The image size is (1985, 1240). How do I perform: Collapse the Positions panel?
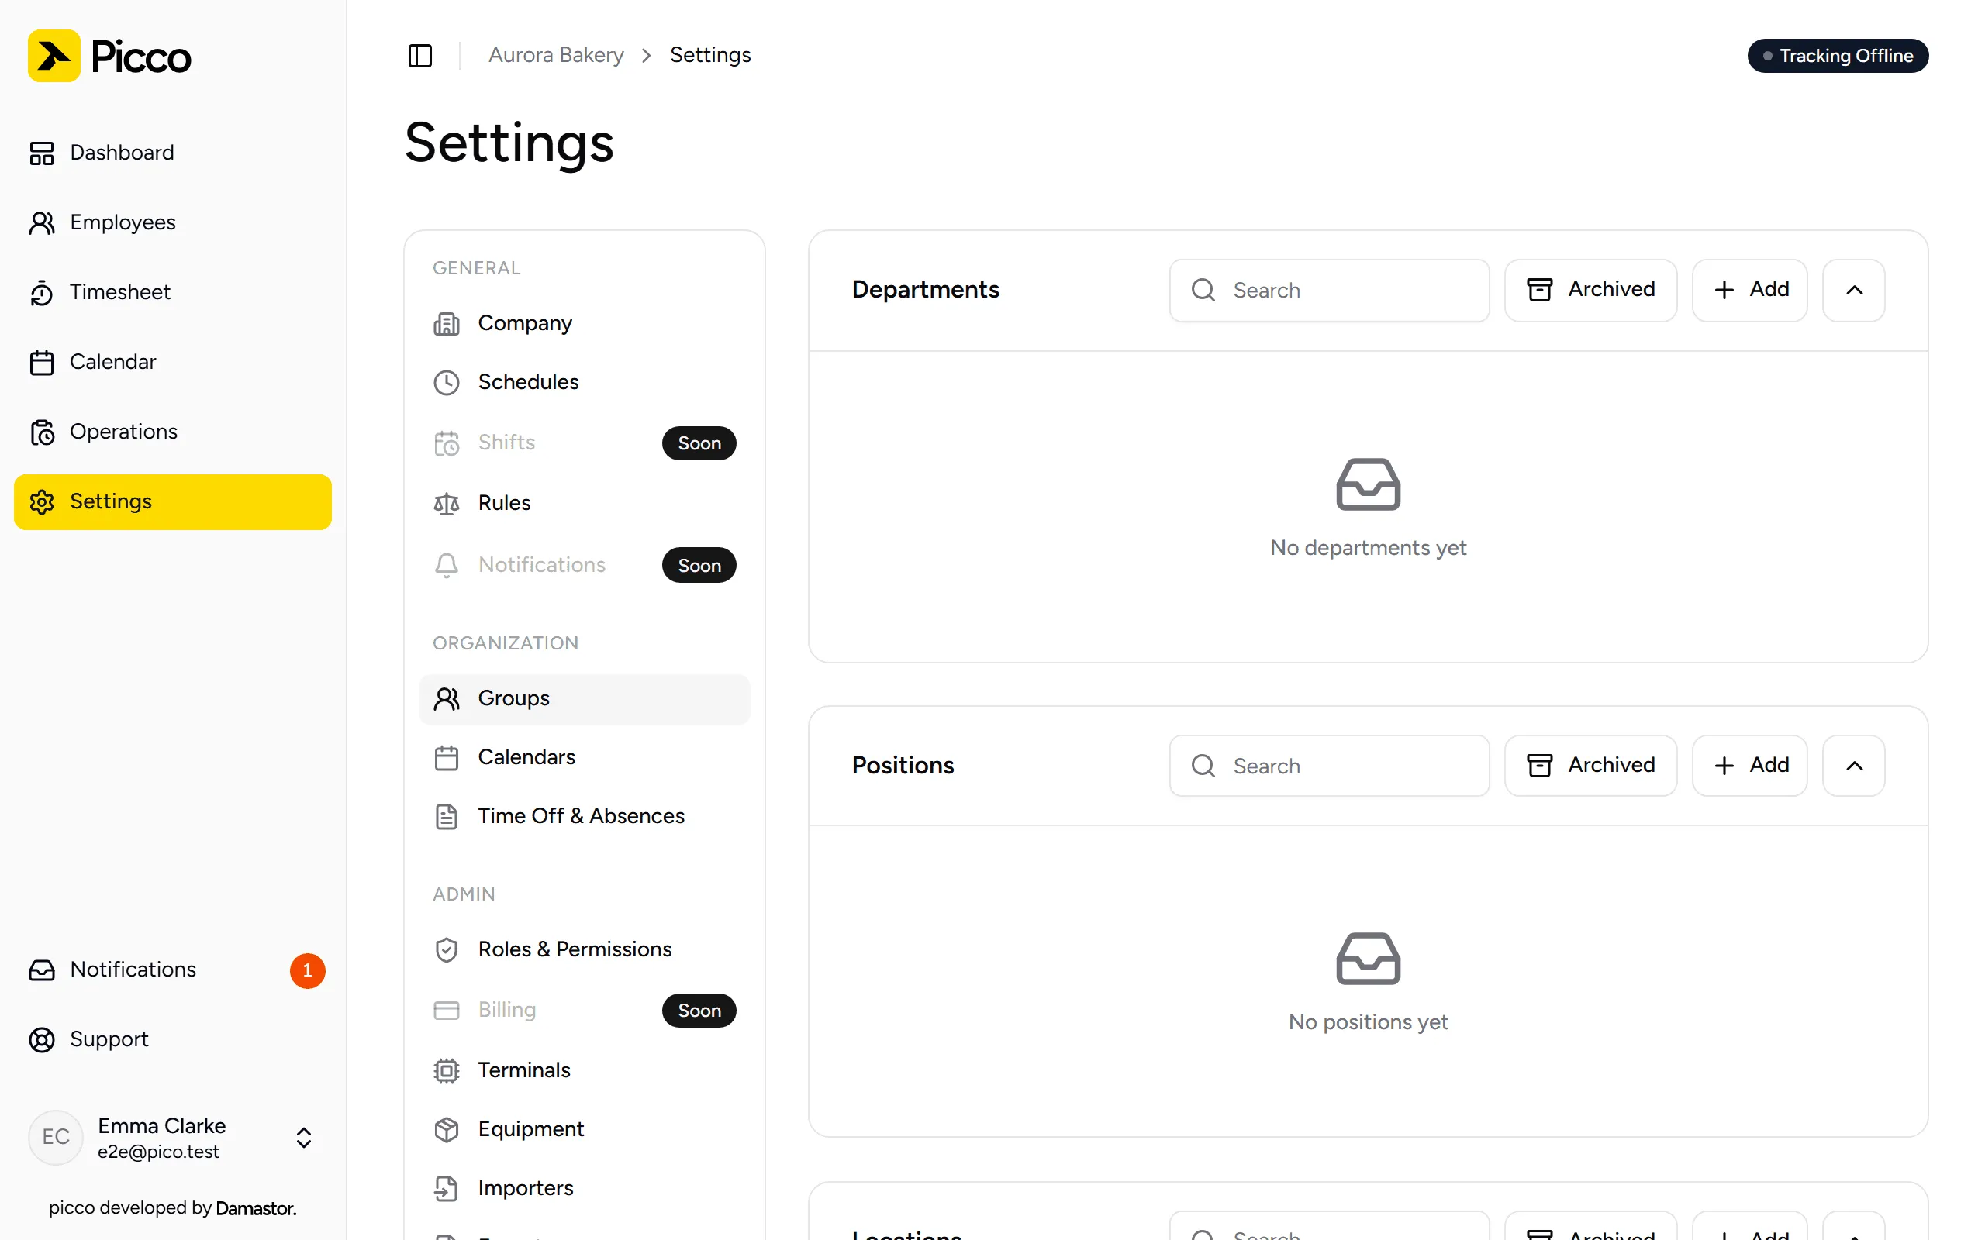[1854, 766]
